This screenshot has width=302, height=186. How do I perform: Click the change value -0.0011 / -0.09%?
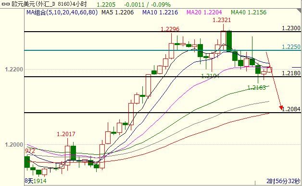point(147,4)
